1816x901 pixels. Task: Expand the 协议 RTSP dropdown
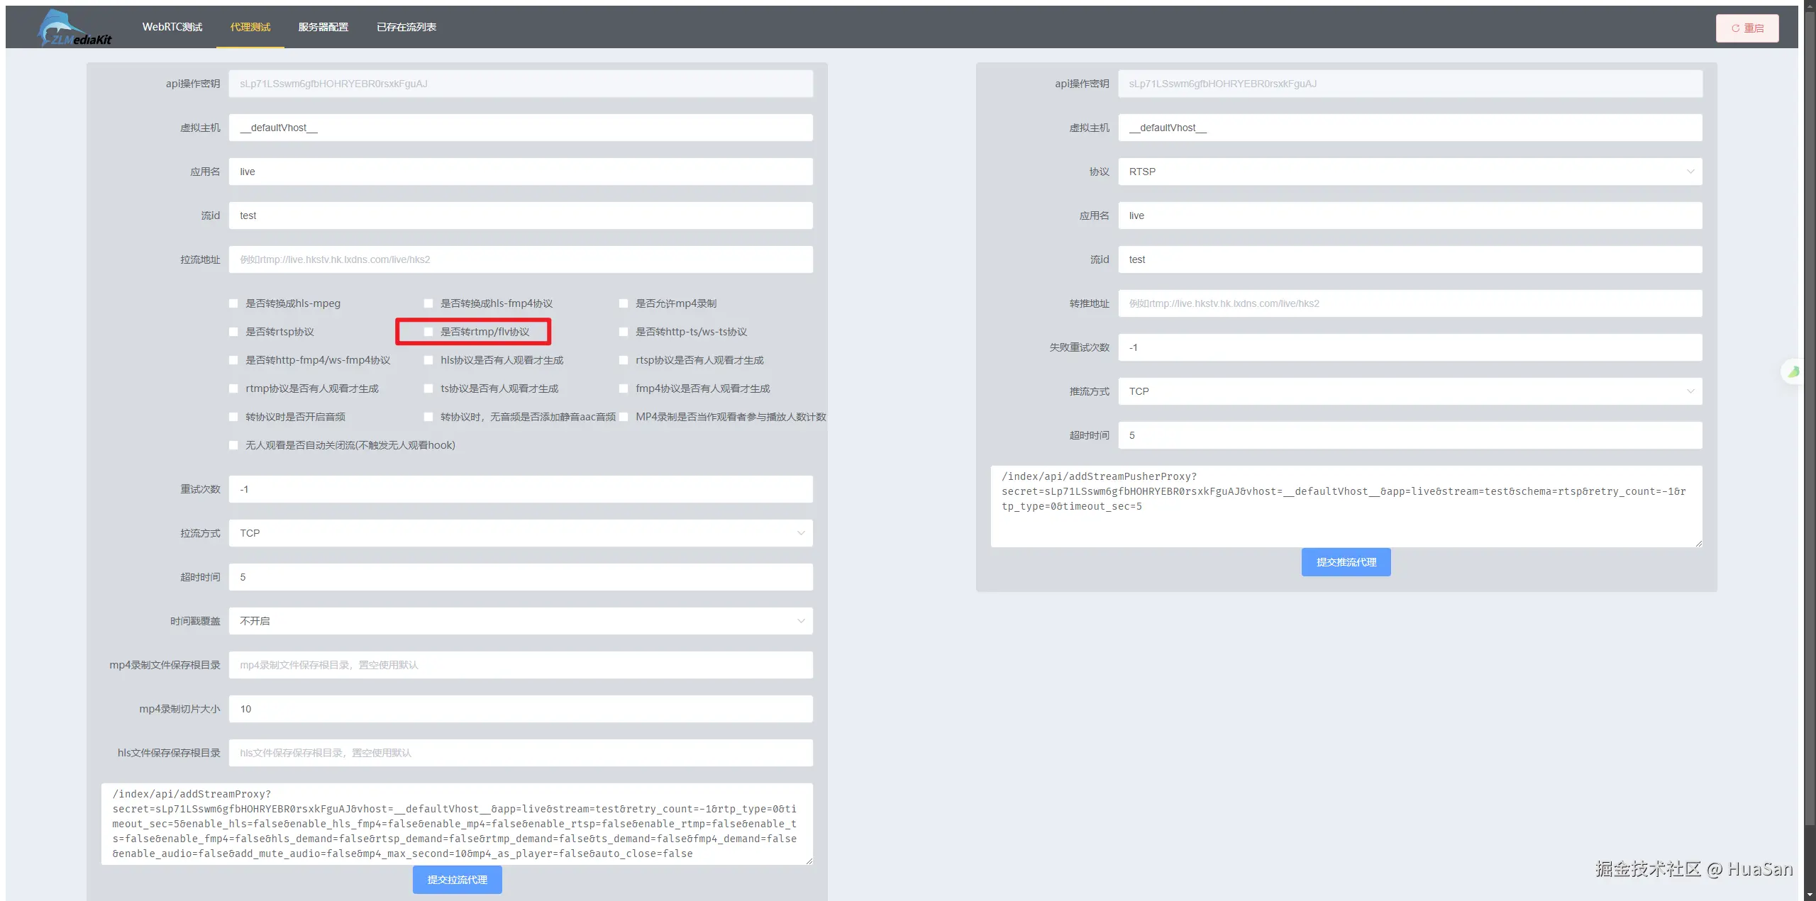[x=1410, y=172]
